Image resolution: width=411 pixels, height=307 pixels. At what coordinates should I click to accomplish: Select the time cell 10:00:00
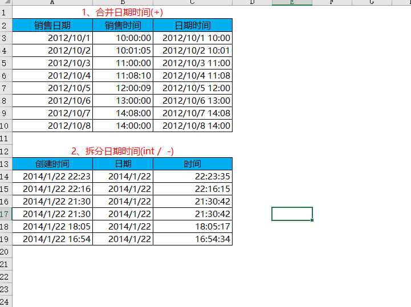coord(123,38)
